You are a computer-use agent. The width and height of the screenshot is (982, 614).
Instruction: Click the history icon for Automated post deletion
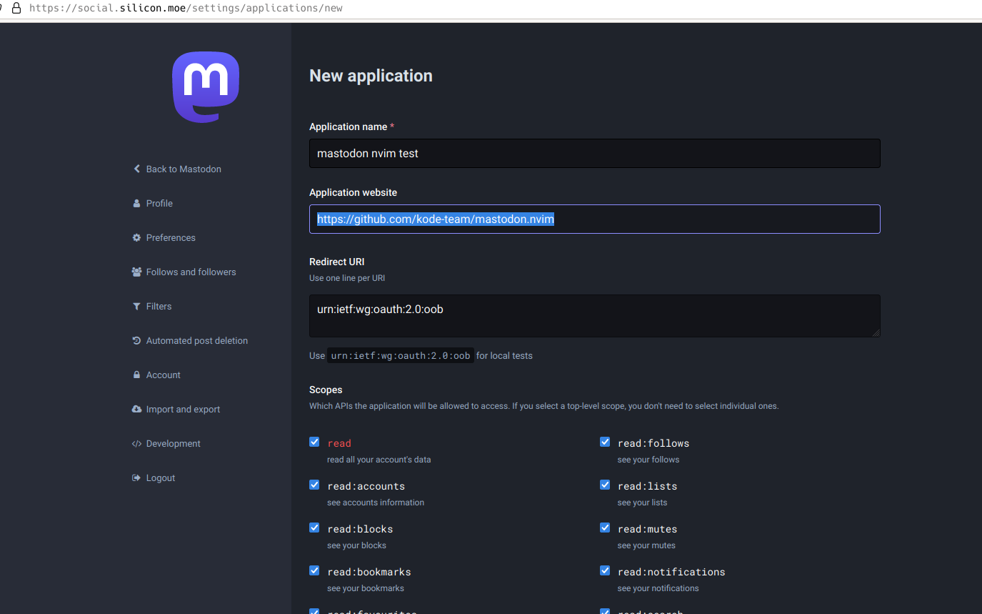coord(136,340)
